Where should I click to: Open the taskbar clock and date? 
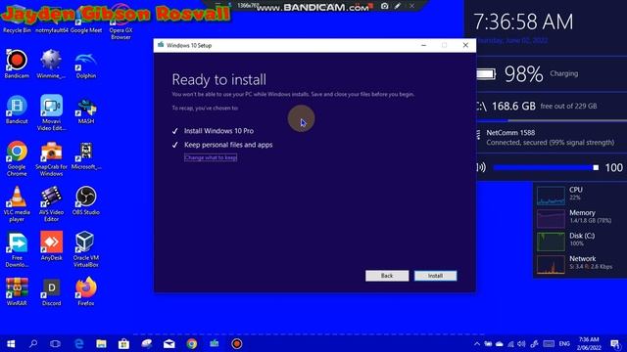tap(589, 343)
